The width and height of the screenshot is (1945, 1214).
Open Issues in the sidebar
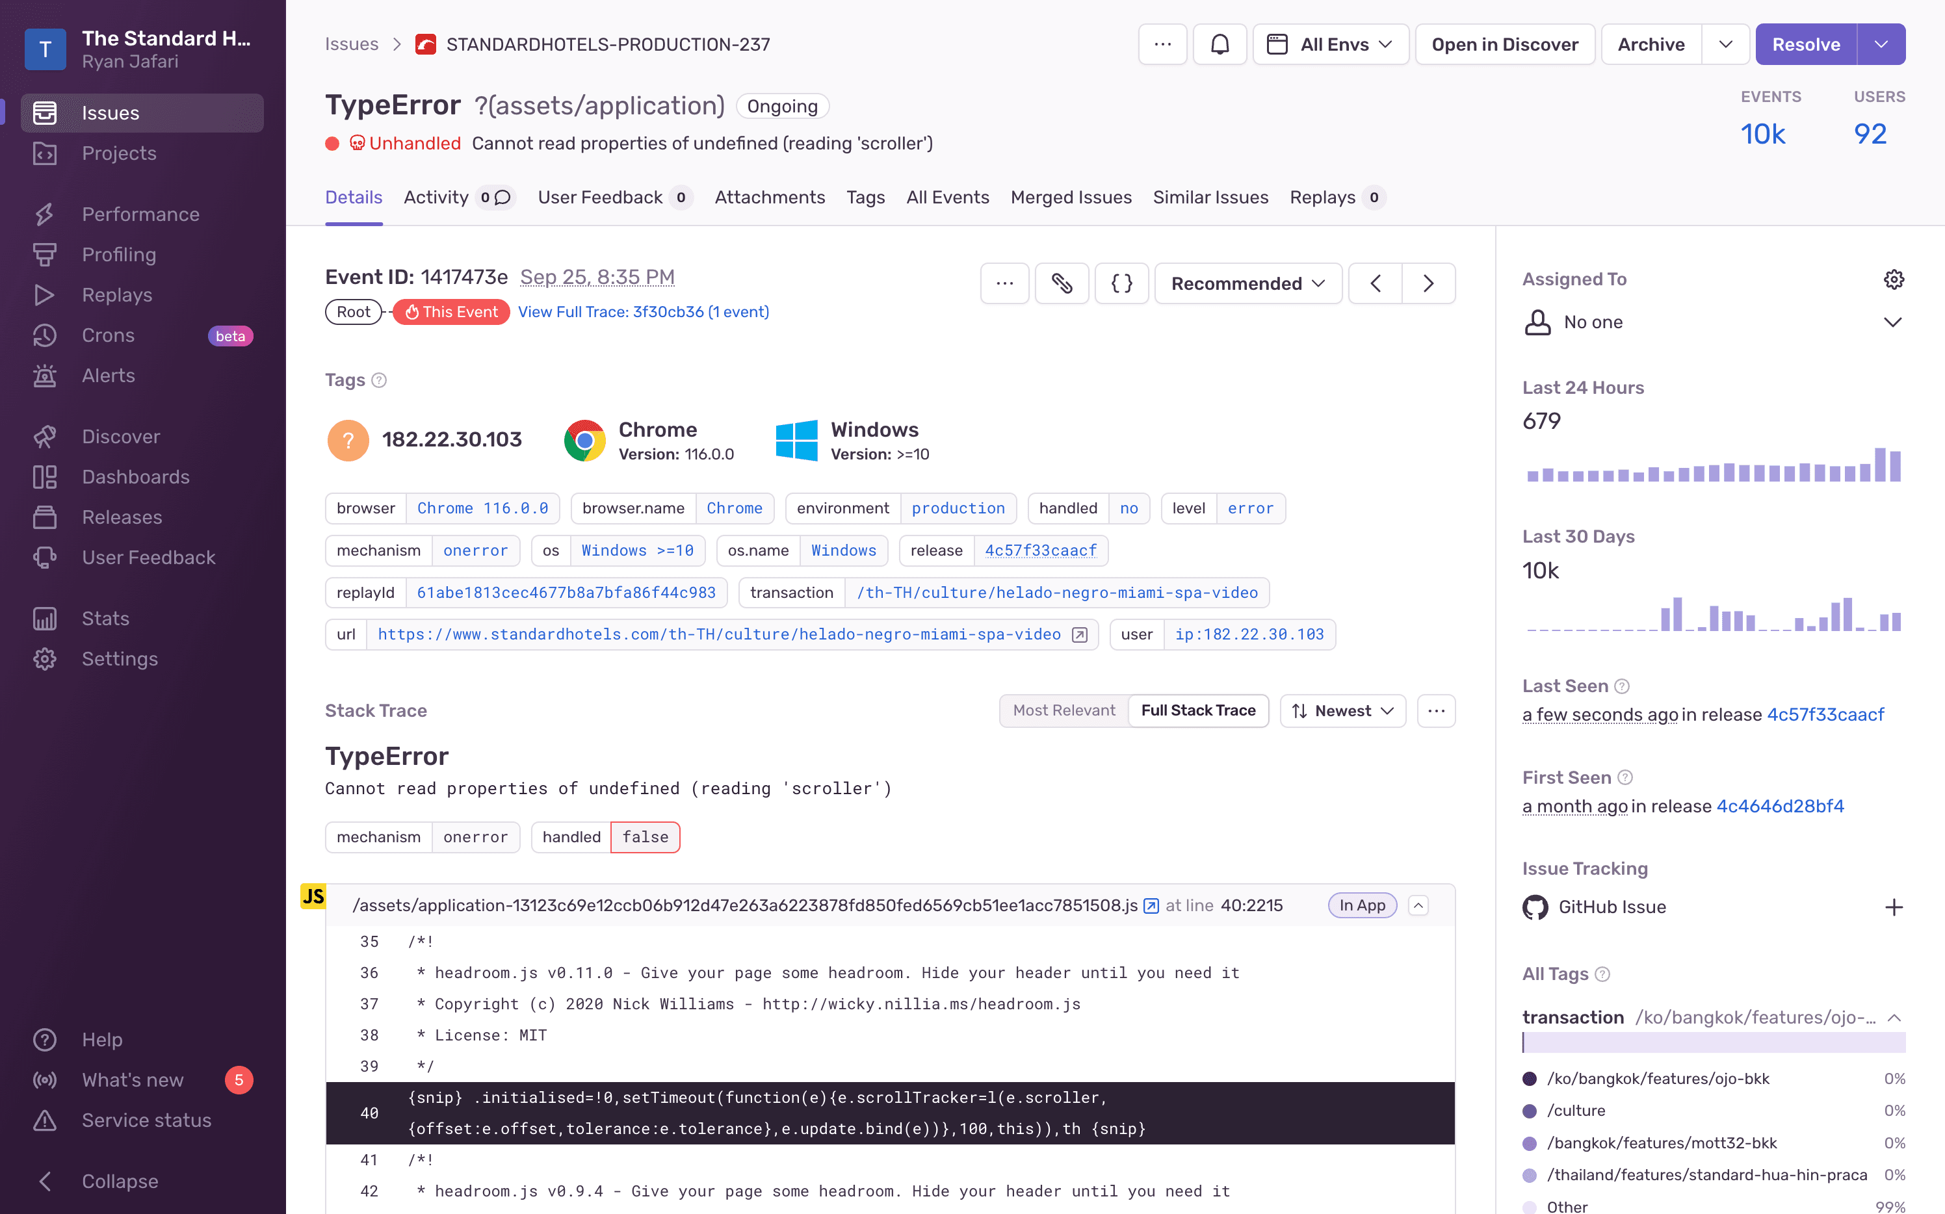pos(142,112)
